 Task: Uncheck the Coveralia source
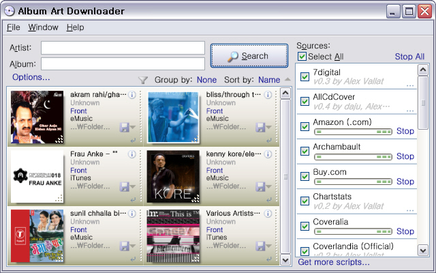(305, 226)
